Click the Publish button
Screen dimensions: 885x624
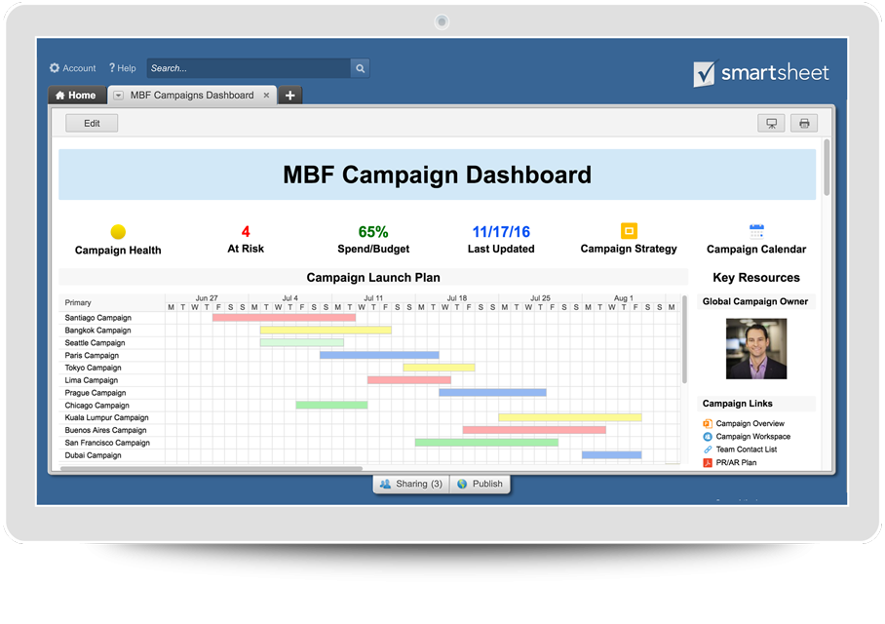pos(480,484)
